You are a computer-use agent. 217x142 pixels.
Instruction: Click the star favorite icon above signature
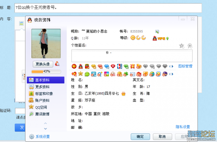pyautogui.click(x=182, y=46)
